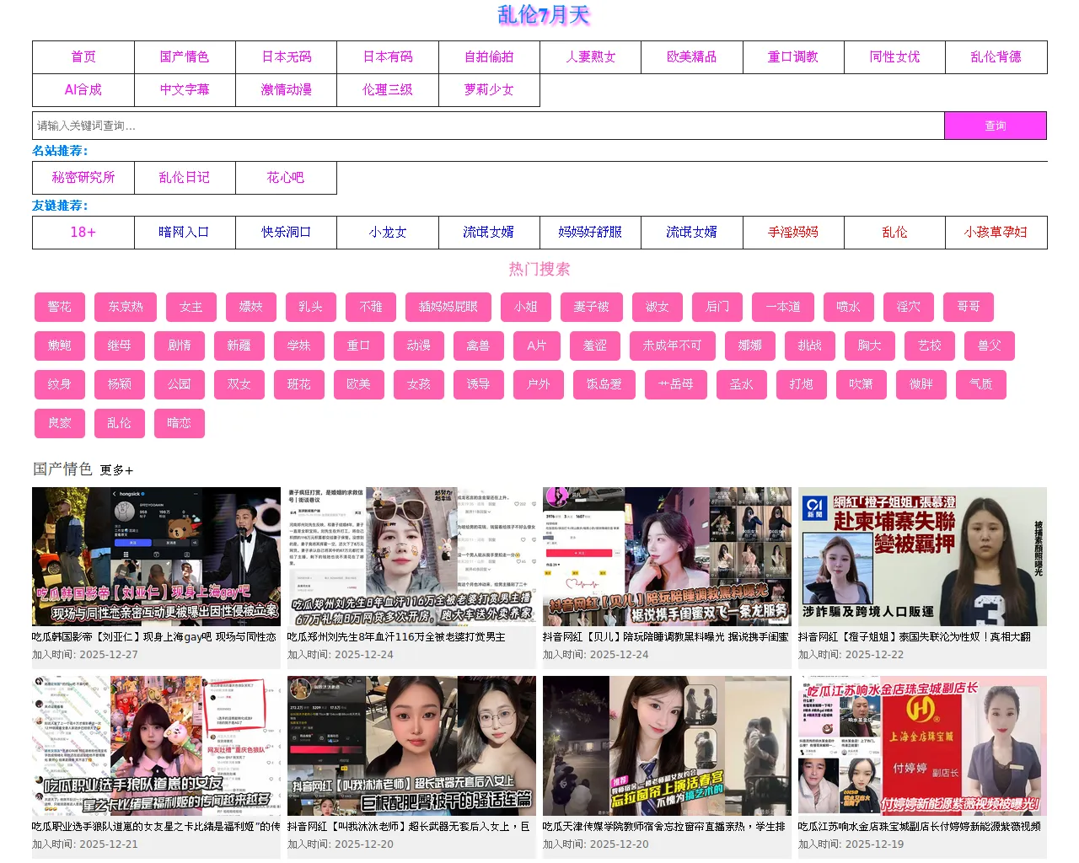Viewport: 1079px width, 863px height.
Task: Open the thumbnail of the video added 2025-12-27
Action: pos(156,556)
